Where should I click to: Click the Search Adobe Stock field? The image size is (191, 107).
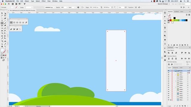point(181,4)
